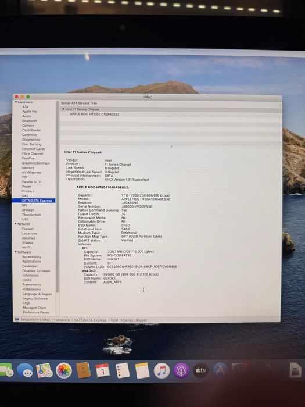Select Extensions under Software
This screenshot has width=305, height=407.
(x=31, y=276)
